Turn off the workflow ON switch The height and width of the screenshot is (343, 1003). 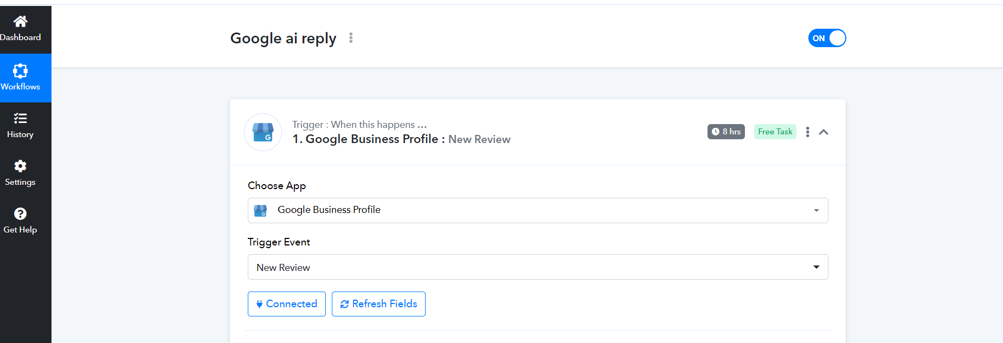tap(827, 38)
